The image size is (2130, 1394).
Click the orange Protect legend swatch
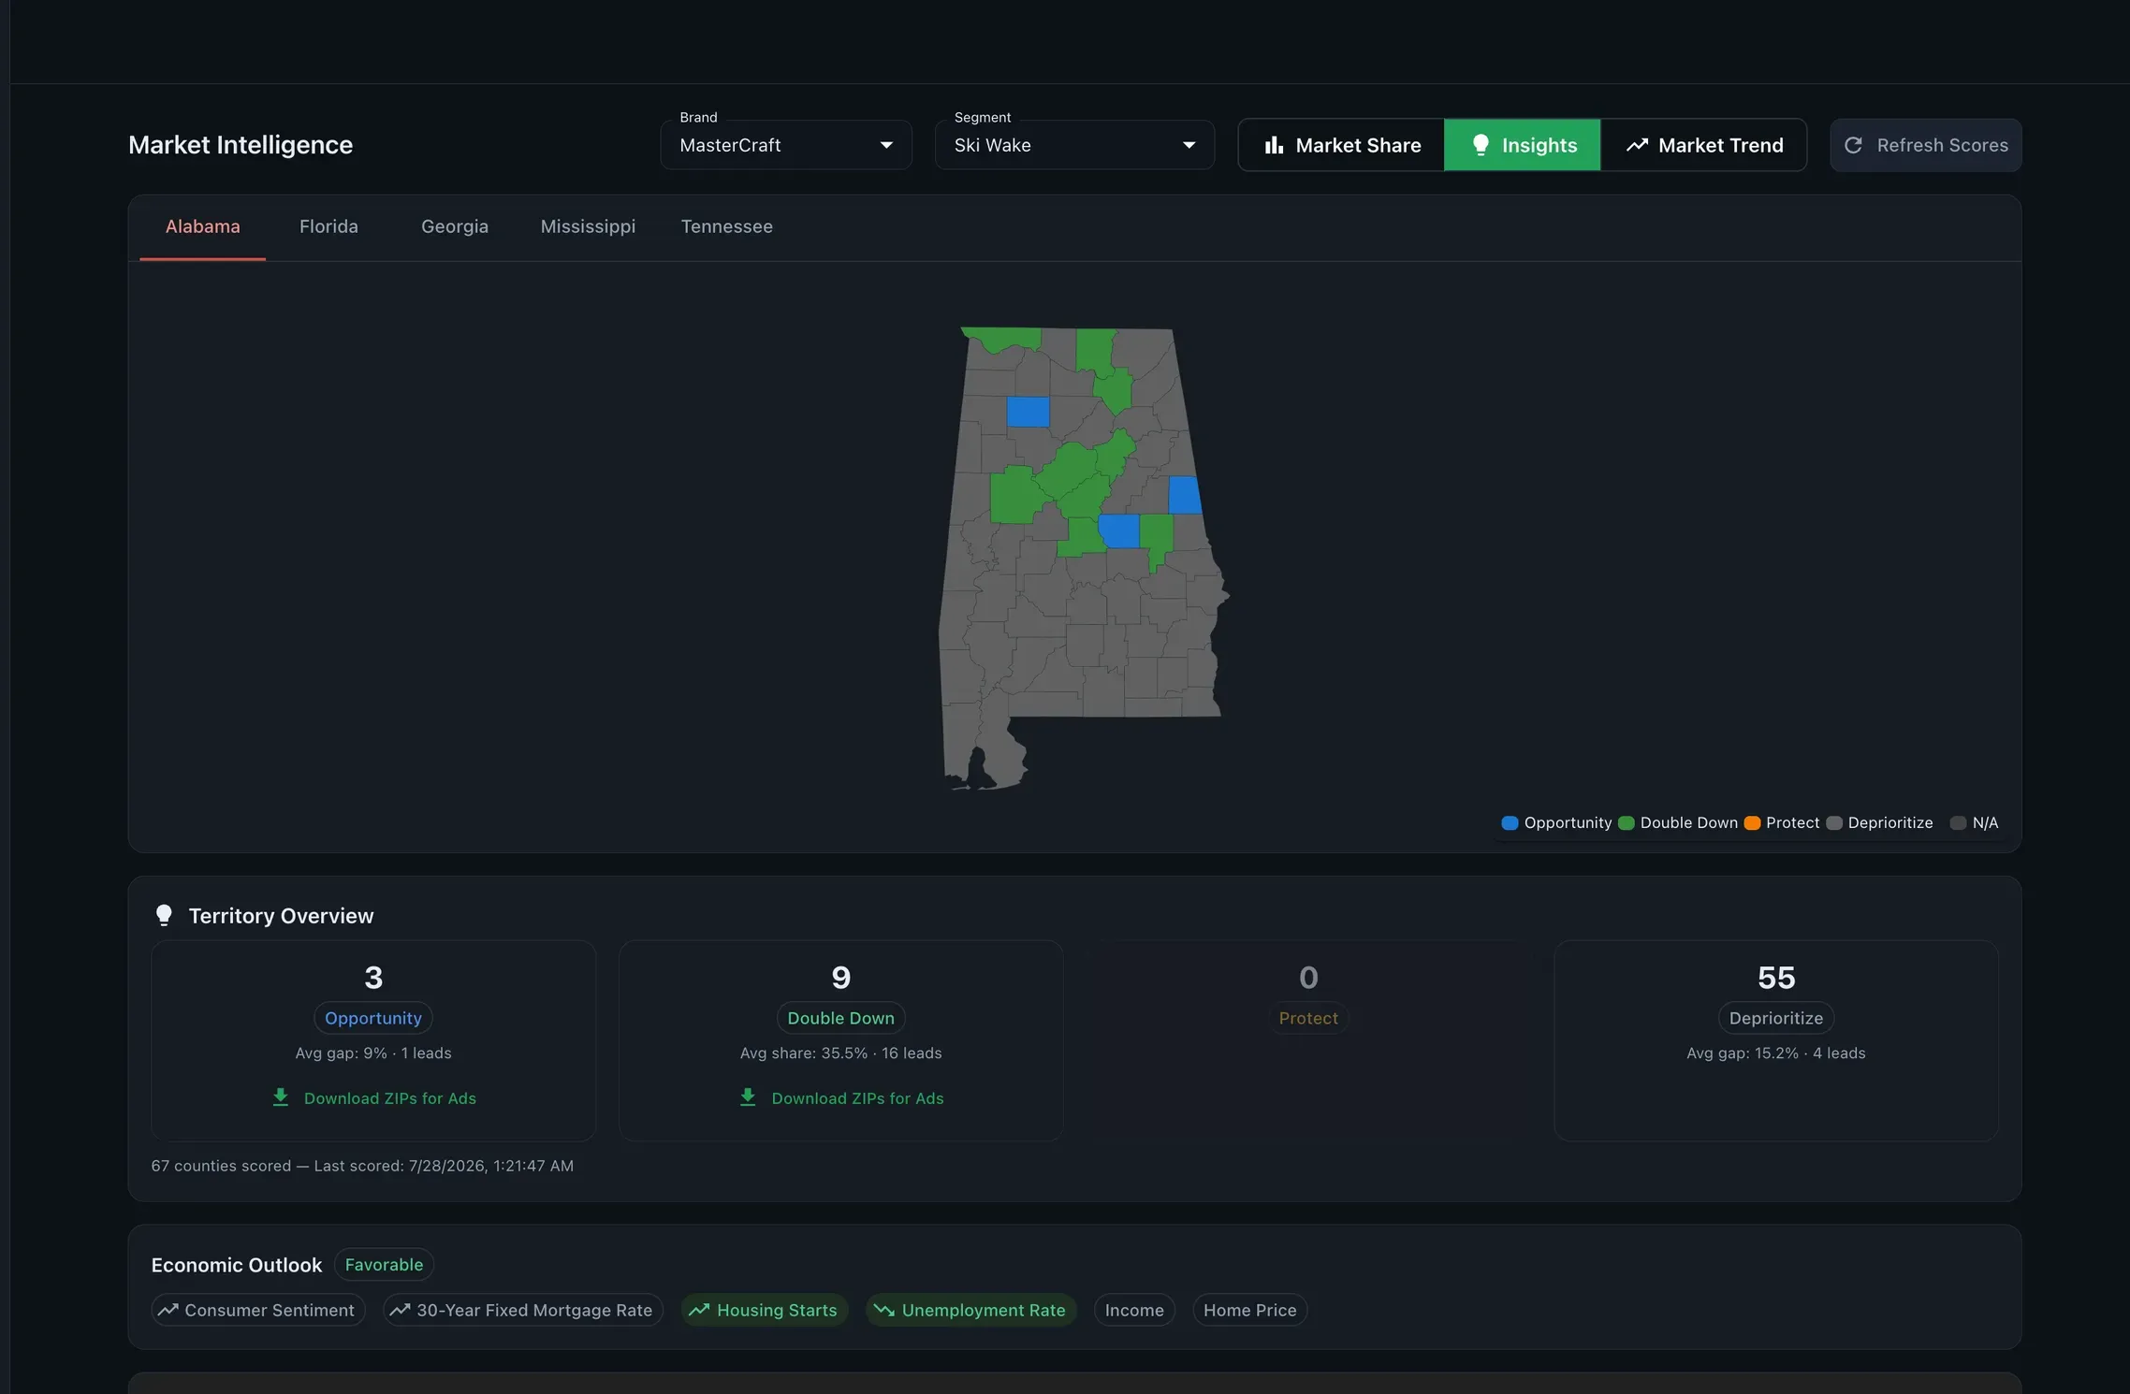pos(1752,823)
